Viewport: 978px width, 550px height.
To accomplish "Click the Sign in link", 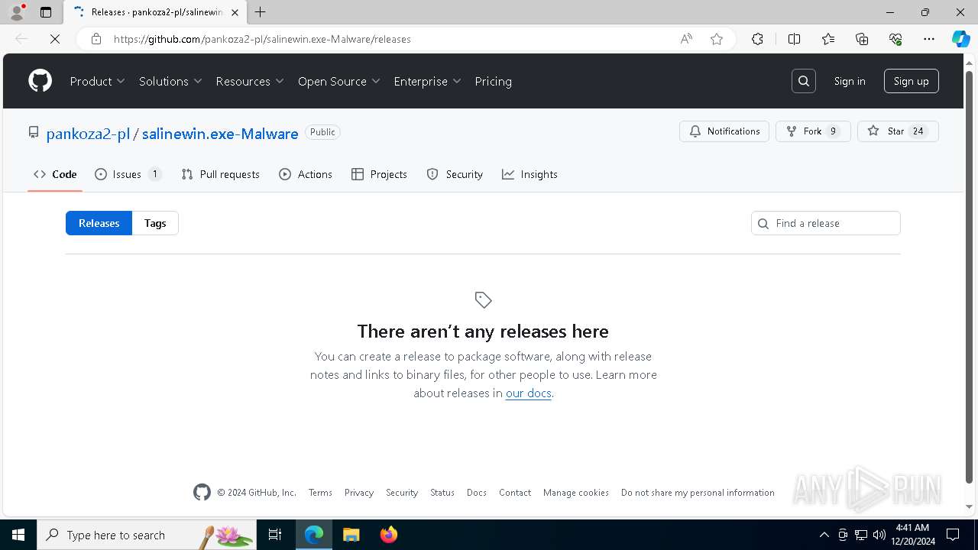I will [850, 81].
